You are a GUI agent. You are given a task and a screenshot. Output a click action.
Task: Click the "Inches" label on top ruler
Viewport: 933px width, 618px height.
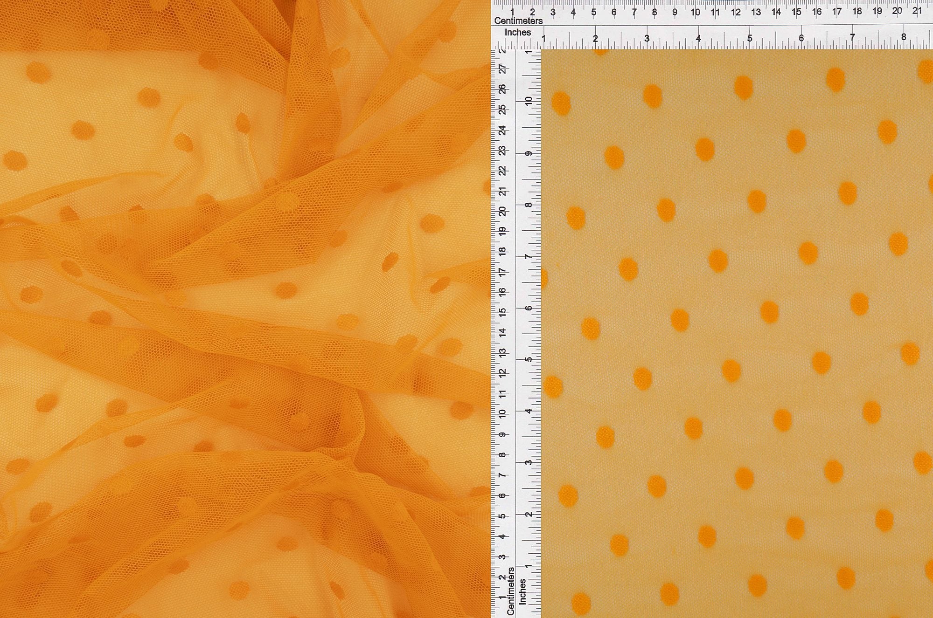[517, 33]
